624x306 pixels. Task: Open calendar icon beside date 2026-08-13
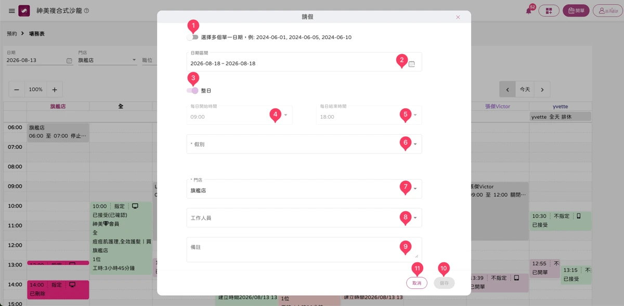pyautogui.click(x=69, y=60)
